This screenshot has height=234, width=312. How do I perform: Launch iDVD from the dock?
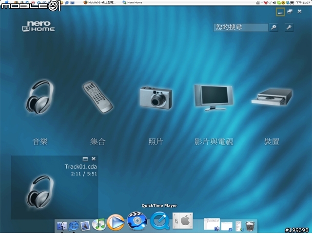137,221
